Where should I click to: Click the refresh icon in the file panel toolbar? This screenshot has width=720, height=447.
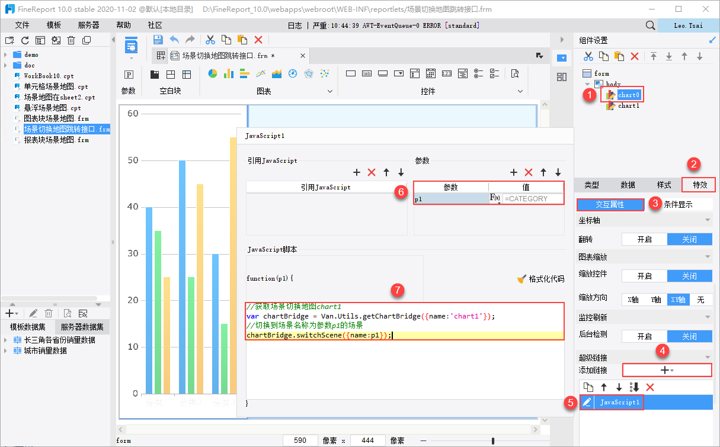[25, 40]
